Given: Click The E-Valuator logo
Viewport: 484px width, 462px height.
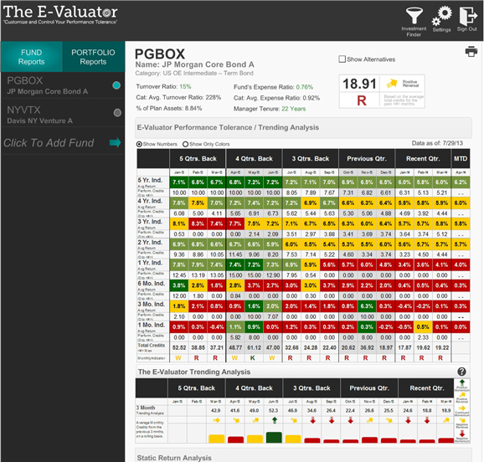Looking at the screenshot, I should tap(60, 14).
